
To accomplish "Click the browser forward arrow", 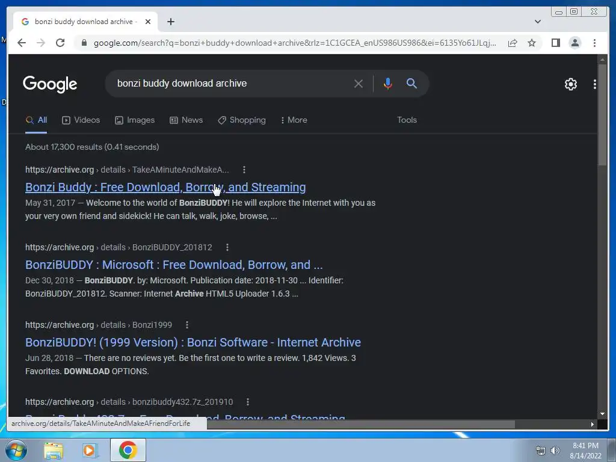I will tap(41, 43).
